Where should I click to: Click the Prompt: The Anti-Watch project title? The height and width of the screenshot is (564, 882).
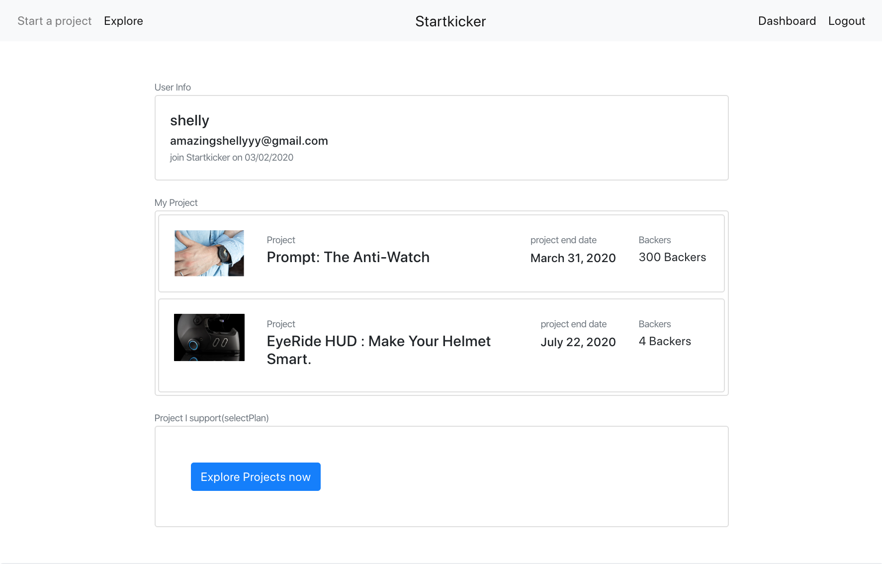[348, 257]
